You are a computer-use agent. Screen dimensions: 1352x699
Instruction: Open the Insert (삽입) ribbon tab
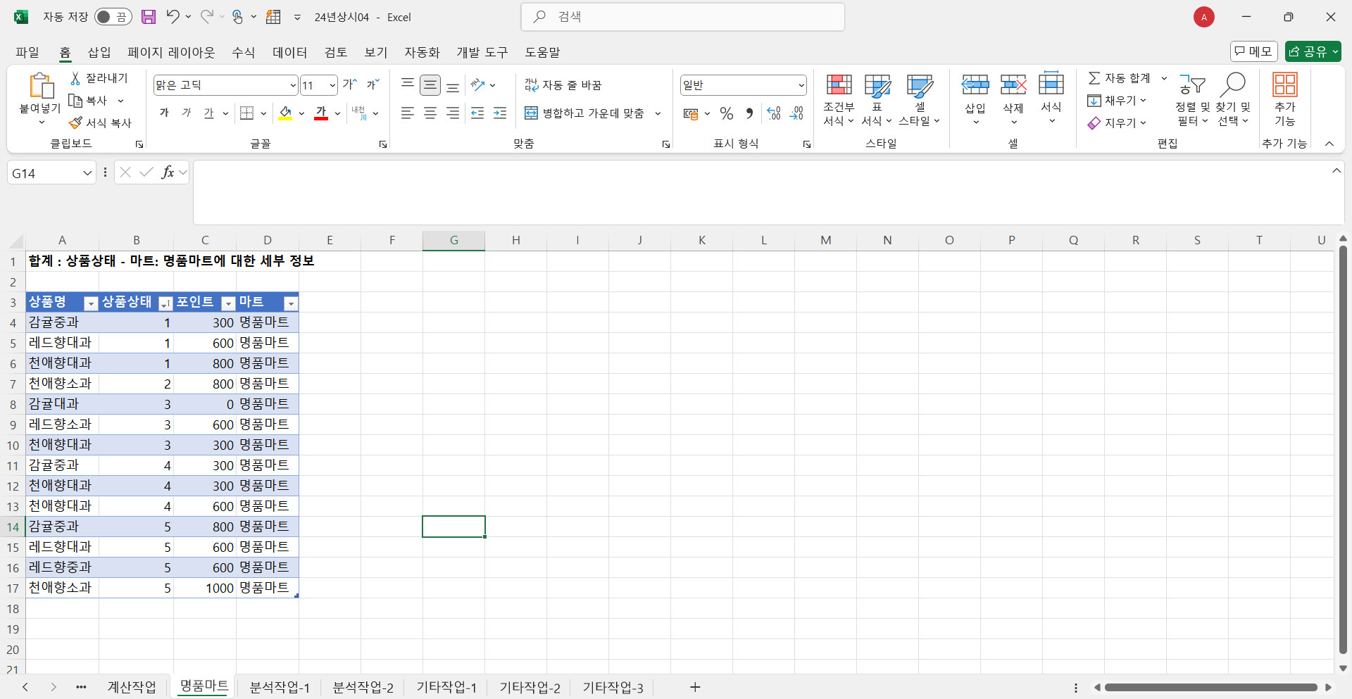coord(99,52)
